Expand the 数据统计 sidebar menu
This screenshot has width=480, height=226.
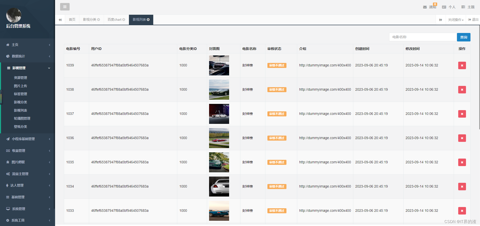[x=28, y=56]
